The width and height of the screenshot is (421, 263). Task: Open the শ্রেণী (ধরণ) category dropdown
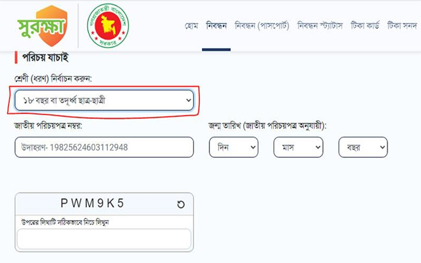click(104, 101)
